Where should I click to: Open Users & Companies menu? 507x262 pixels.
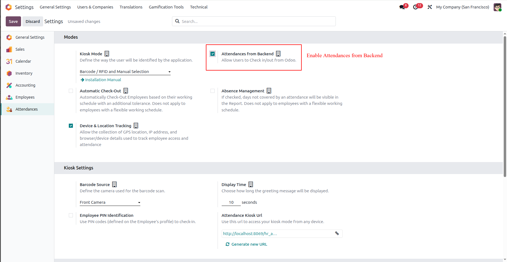pos(95,7)
